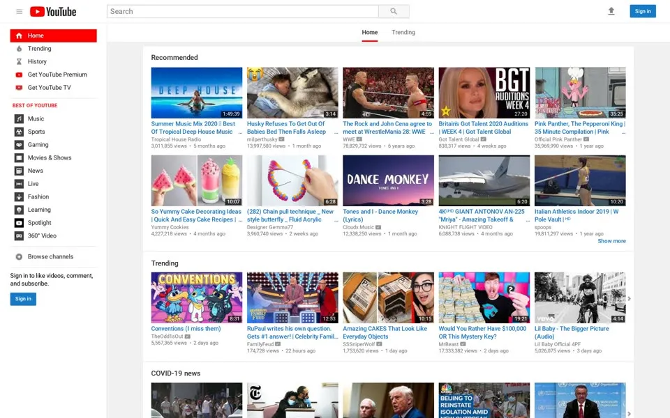The image size is (670, 418).
Task: Visit the FamilyFeud channel link
Action: 260,344
